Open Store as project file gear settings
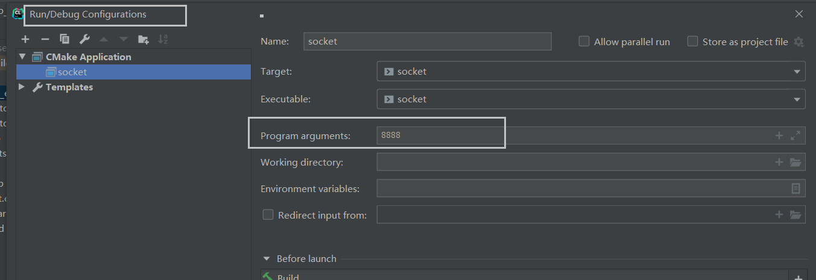Screen dimensions: 816x280 click(x=799, y=42)
